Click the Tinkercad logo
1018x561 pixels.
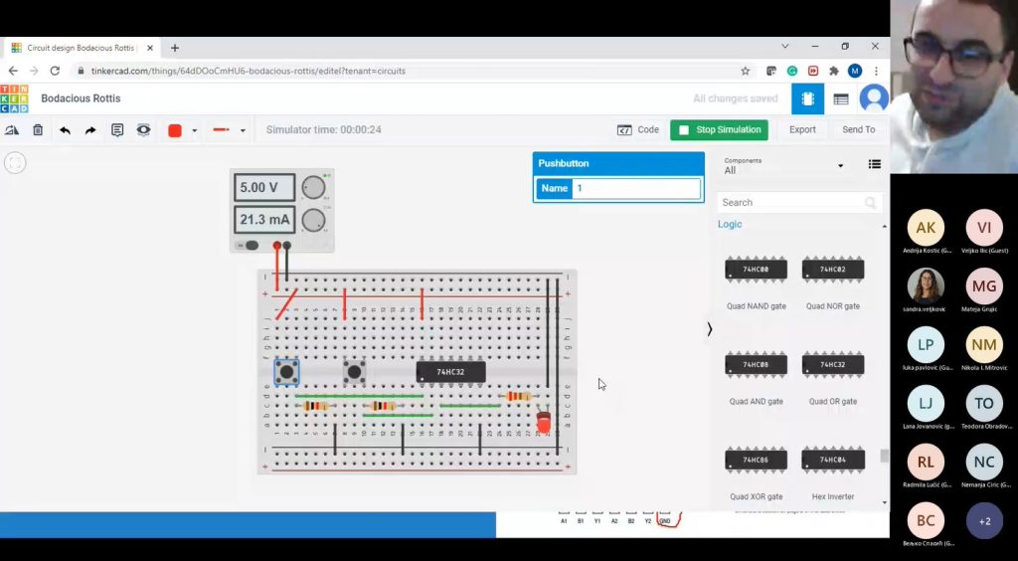point(15,98)
